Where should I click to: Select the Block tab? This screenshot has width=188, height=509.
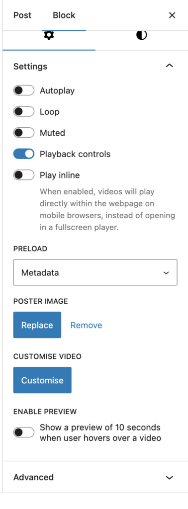pyautogui.click(x=64, y=15)
